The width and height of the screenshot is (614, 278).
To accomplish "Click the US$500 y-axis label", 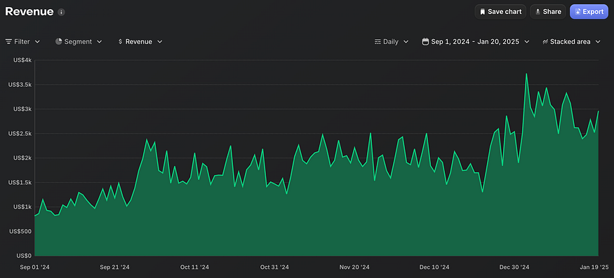I will [21, 232].
